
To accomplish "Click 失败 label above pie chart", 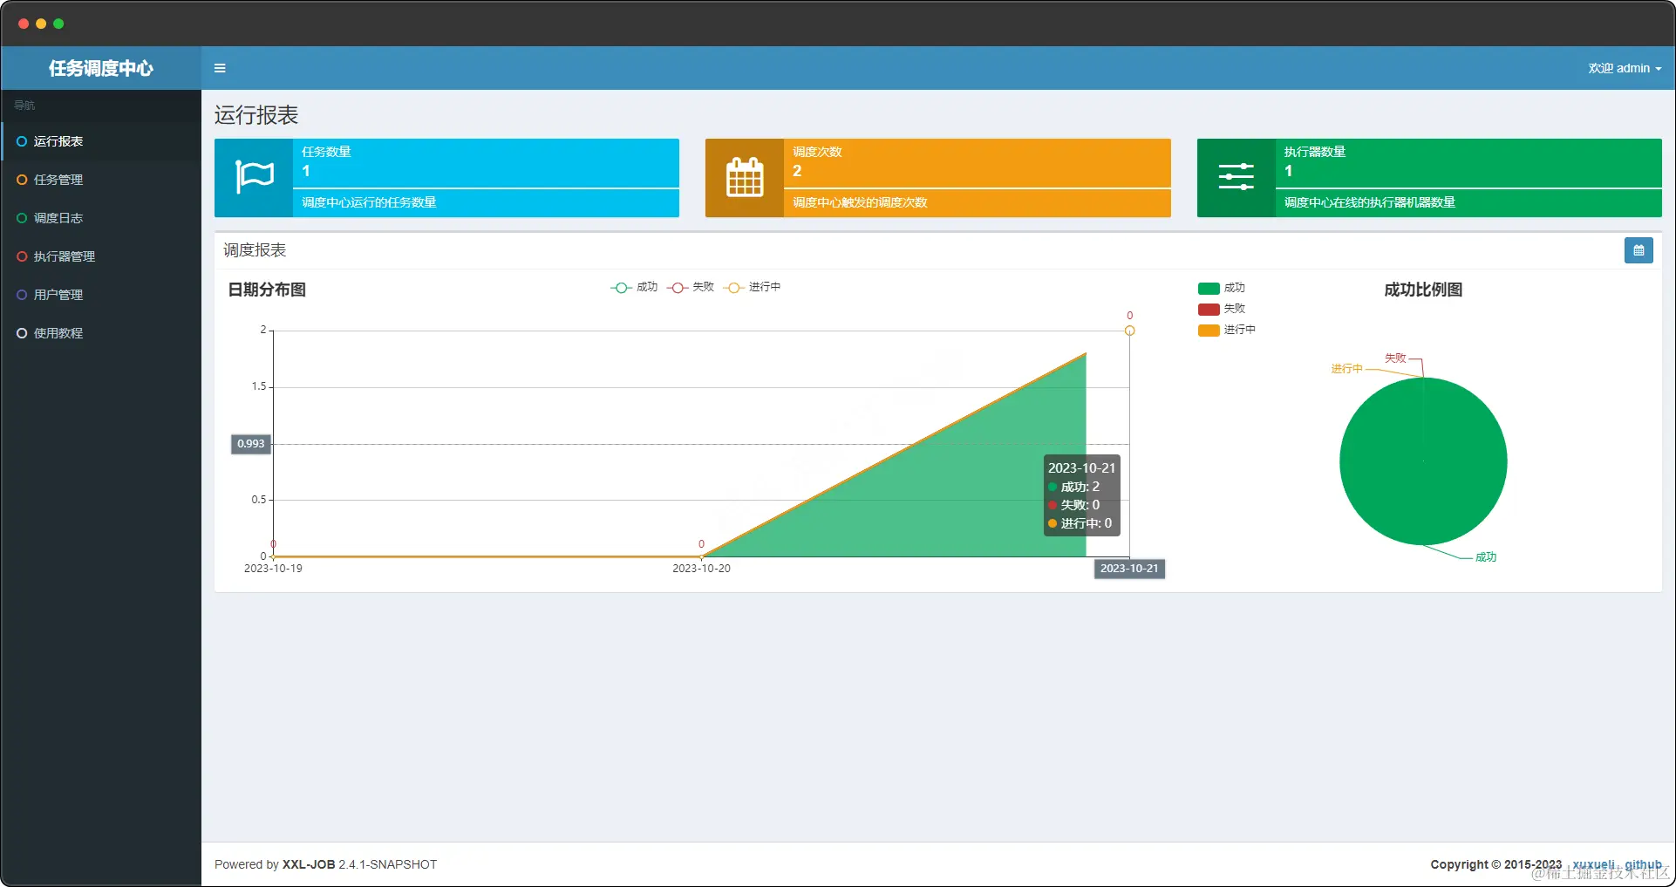I will 1395,358.
